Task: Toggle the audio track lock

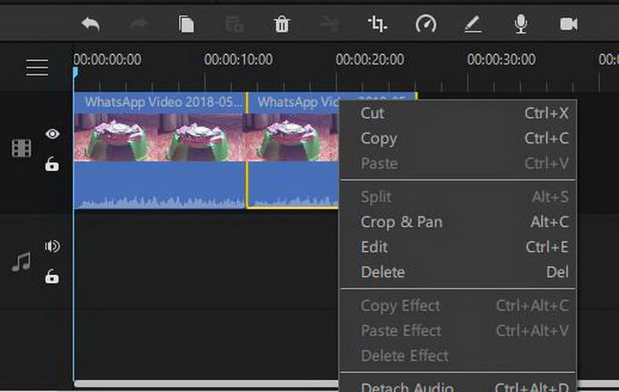Action: pos(52,276)
